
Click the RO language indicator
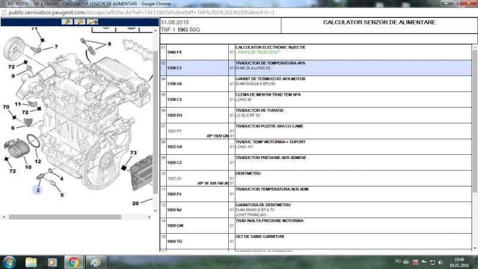point(398,261)
